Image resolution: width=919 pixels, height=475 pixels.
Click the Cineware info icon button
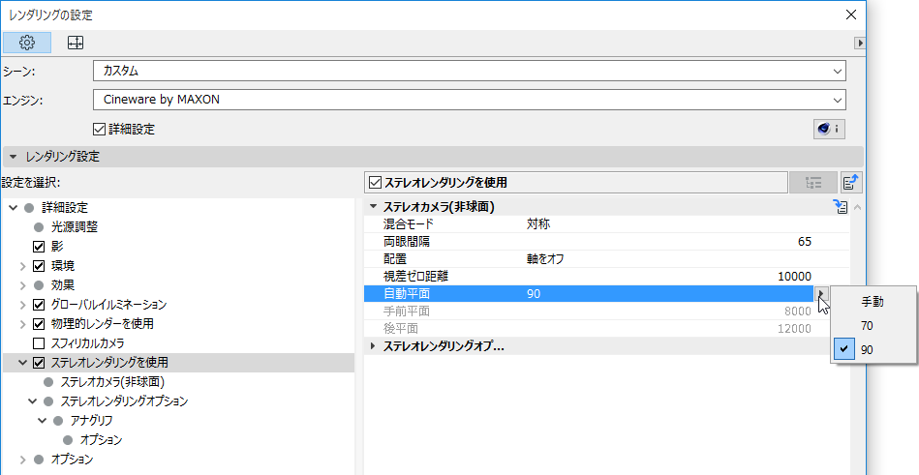829,129
